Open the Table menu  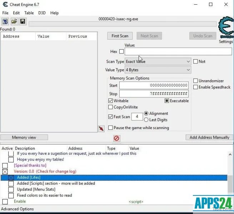pos(29,13)
